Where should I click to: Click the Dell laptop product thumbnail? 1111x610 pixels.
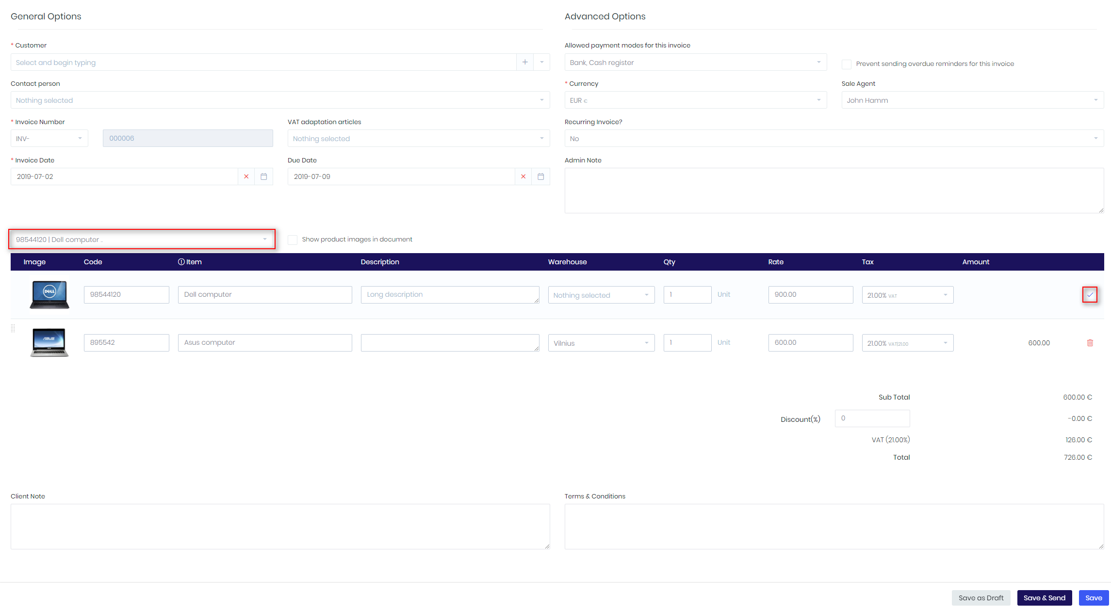coord(49,294)
